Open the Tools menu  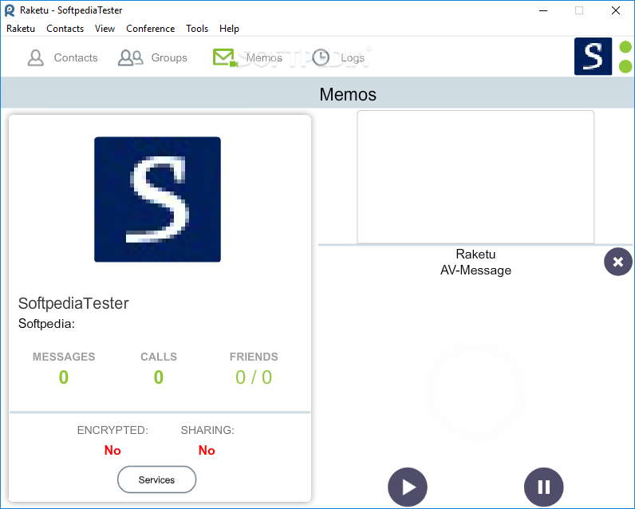[x=197, y=29]
